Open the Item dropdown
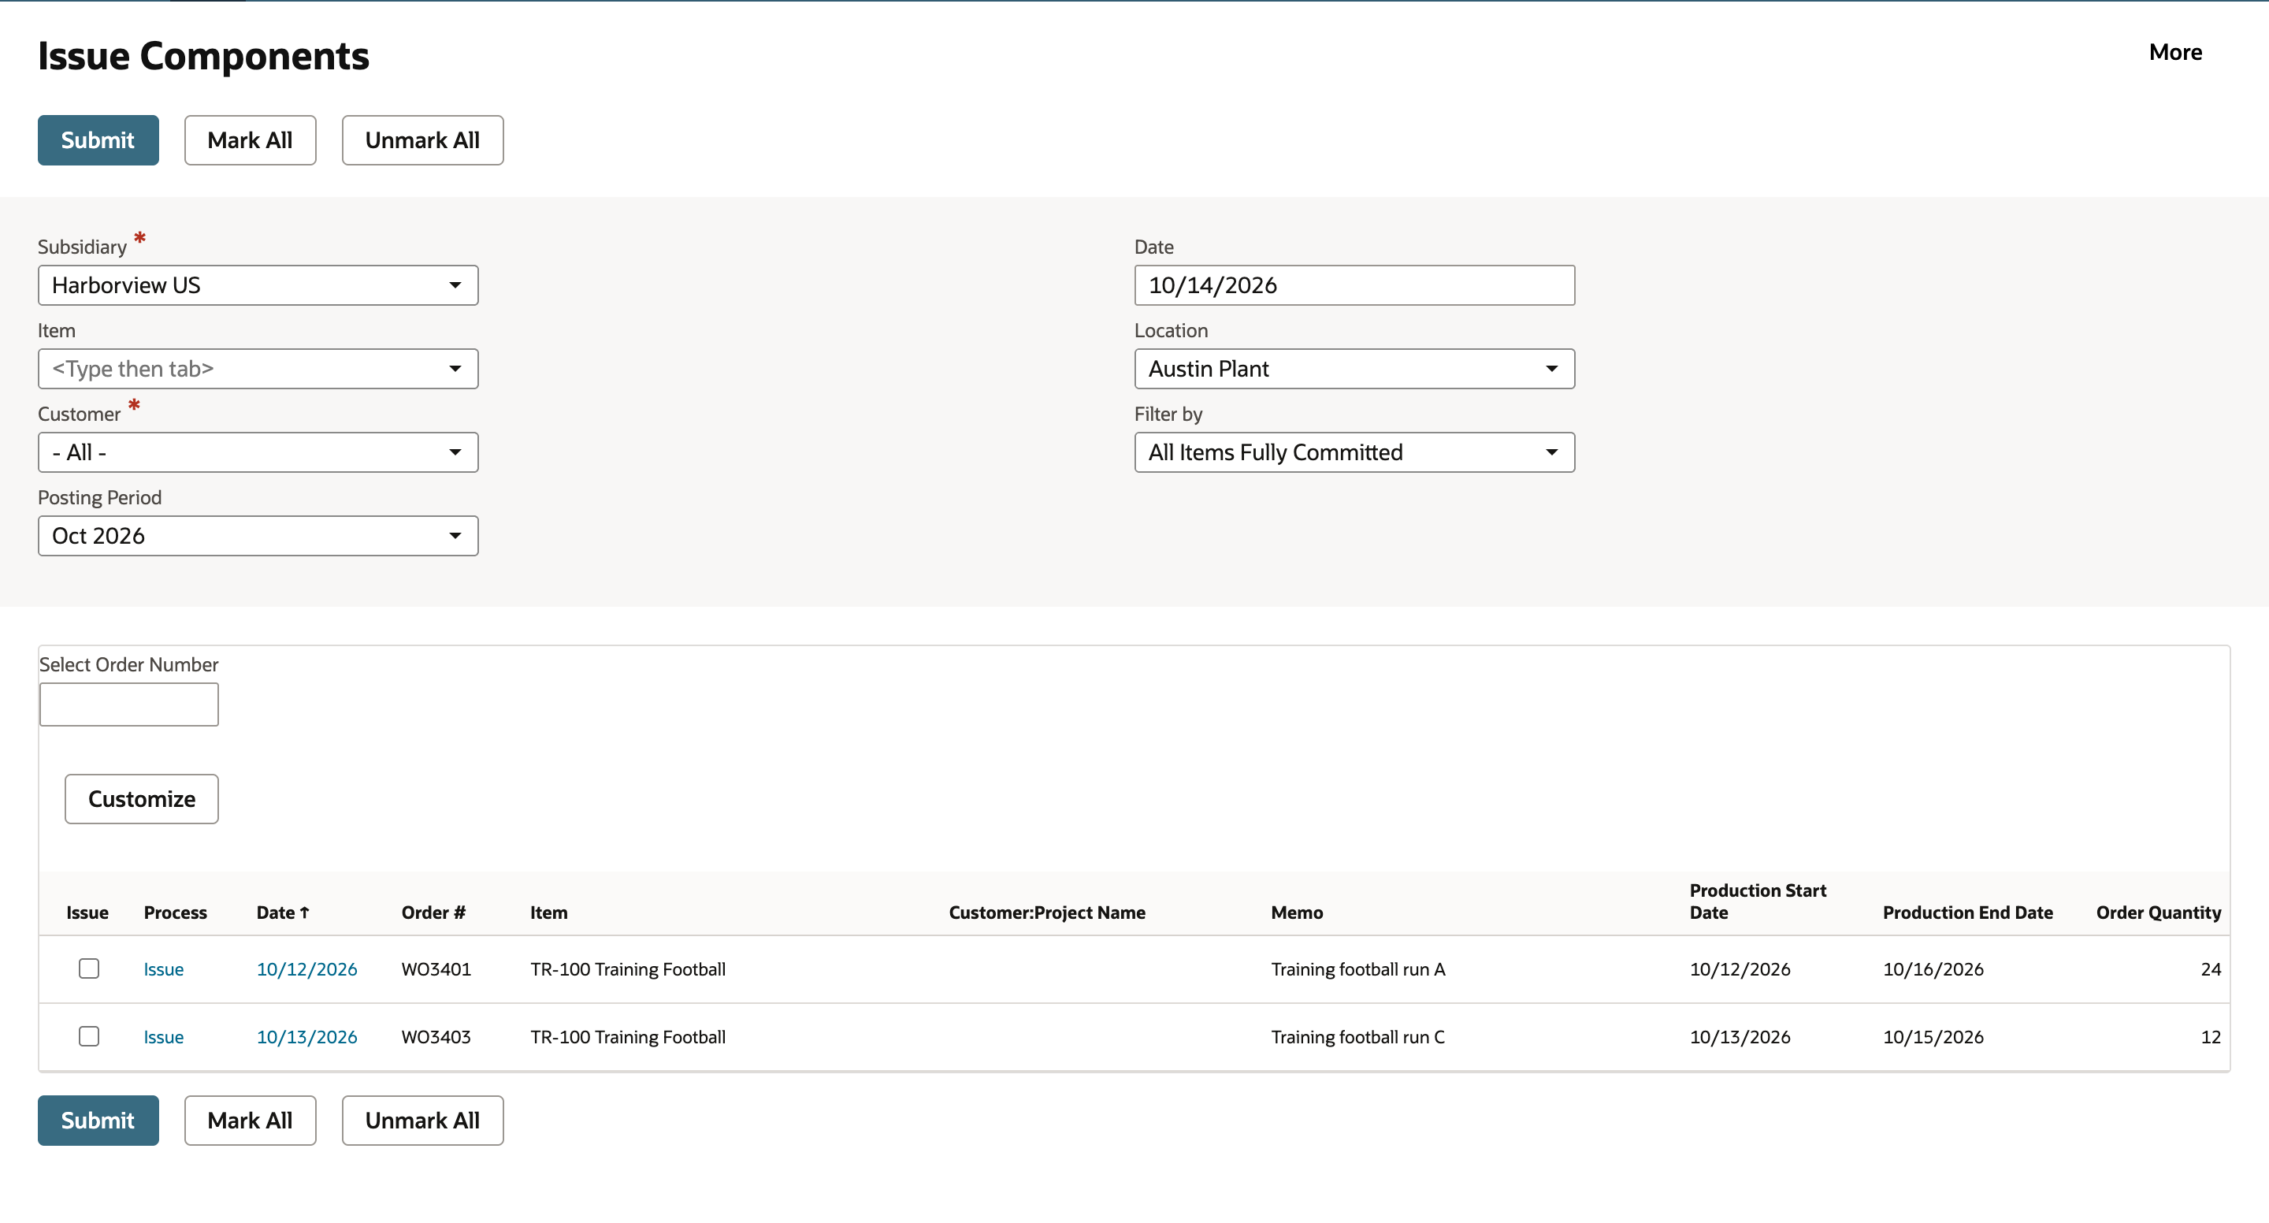Image resolution: width=2269 pixels, height=1223 pixels. tap(258, 370)
